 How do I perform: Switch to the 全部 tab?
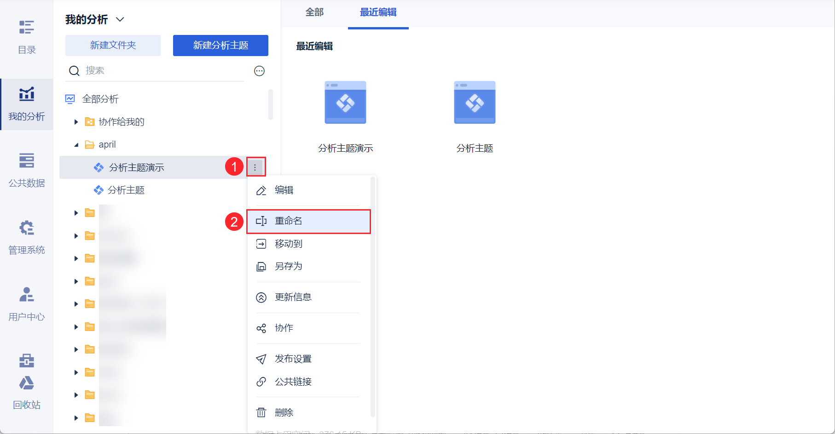(x=314, y=12)
